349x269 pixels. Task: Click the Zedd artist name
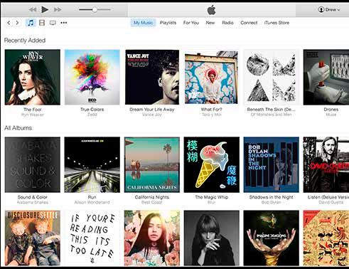point(92,115)
